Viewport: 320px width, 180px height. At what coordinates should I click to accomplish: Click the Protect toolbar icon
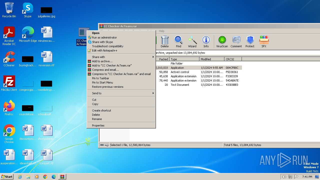tap(250, 42)
